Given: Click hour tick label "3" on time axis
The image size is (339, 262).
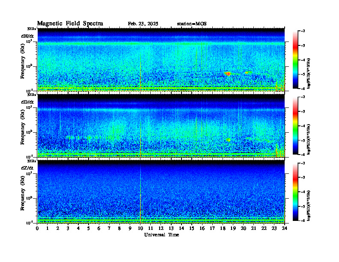Looking at the screenshot, I should 68,229.
